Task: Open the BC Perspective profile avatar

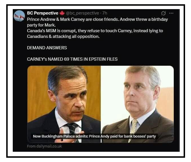Action: pos(19,16)
